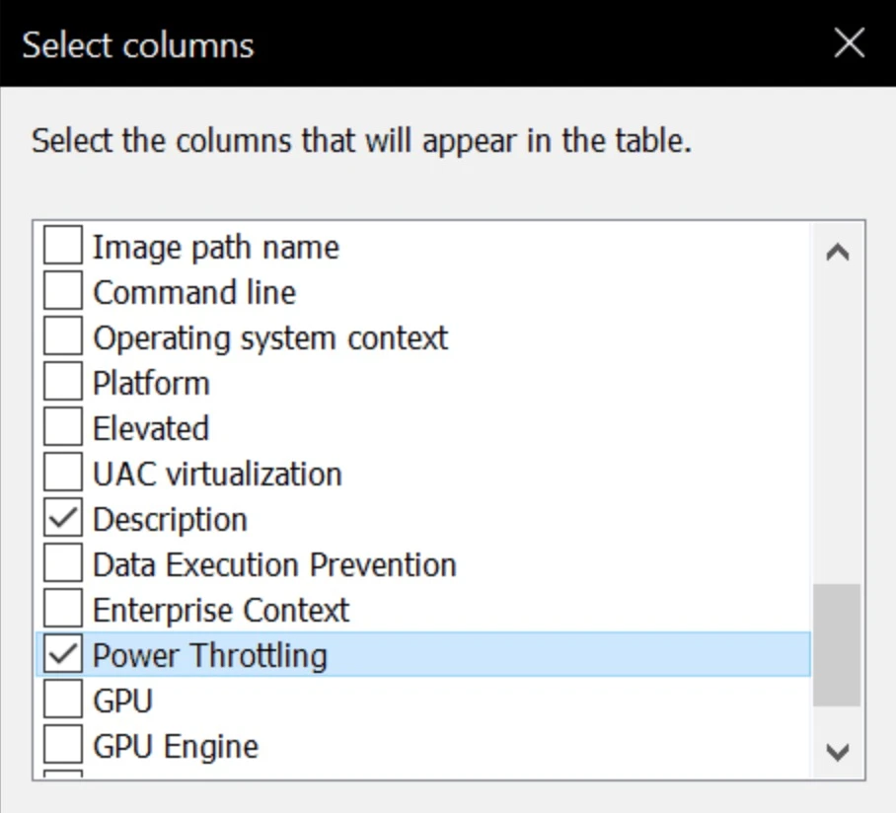Click the scrollbar up arrow
Screen dimensions: 896x813
[x=837, y=252]
